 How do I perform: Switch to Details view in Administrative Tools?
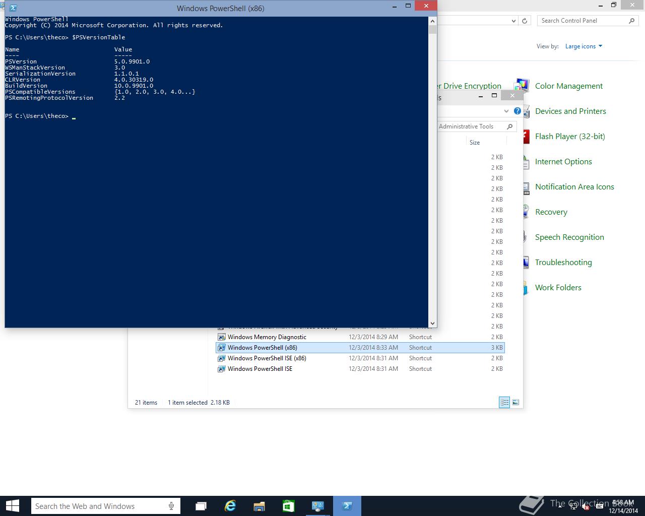pos(504,402)
